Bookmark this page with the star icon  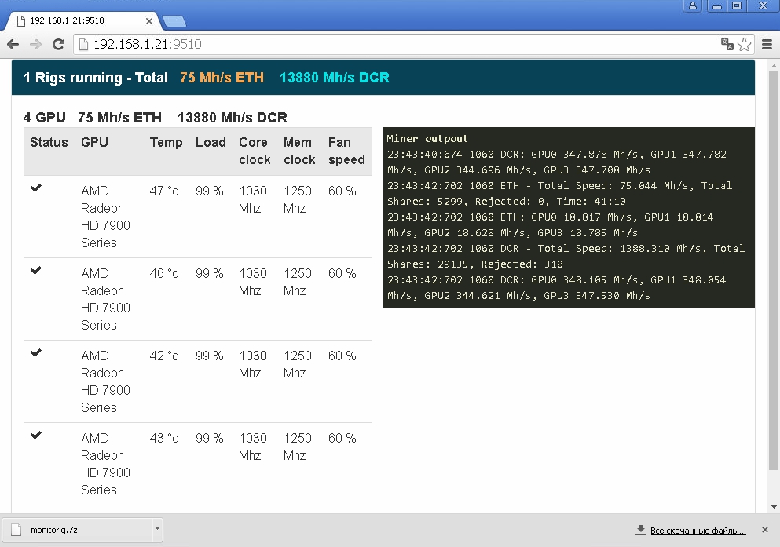[744, 44]
